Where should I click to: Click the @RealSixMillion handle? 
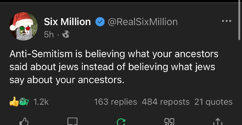click(142, 22)
